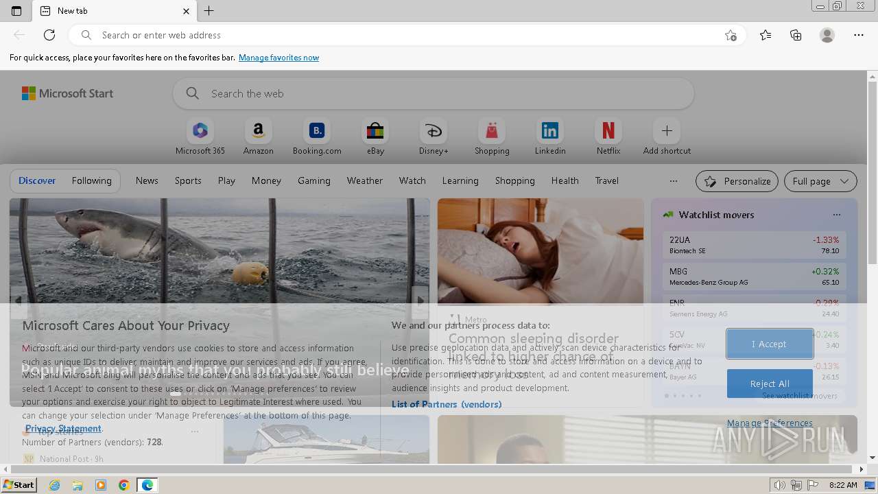878x494 pixels.
Task: Switch to the Discover tab
Action: point(37,180)
